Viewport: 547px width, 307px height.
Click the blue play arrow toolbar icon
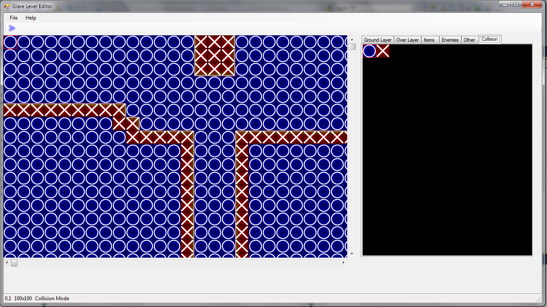click(x=12, y=28)
